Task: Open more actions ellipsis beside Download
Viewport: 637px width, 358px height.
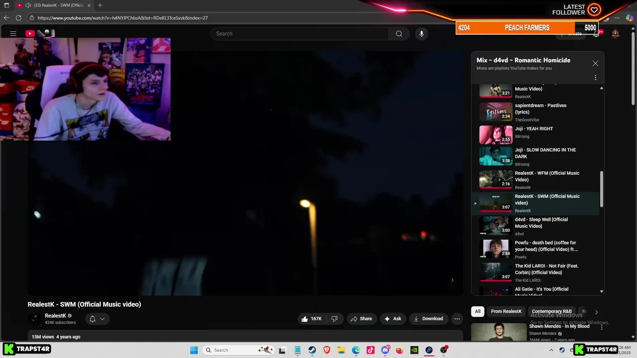Action: [x=457, y=319]
